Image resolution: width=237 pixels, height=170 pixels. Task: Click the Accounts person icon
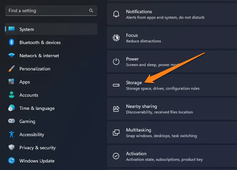pyautogui.click(x=12, y=95)
